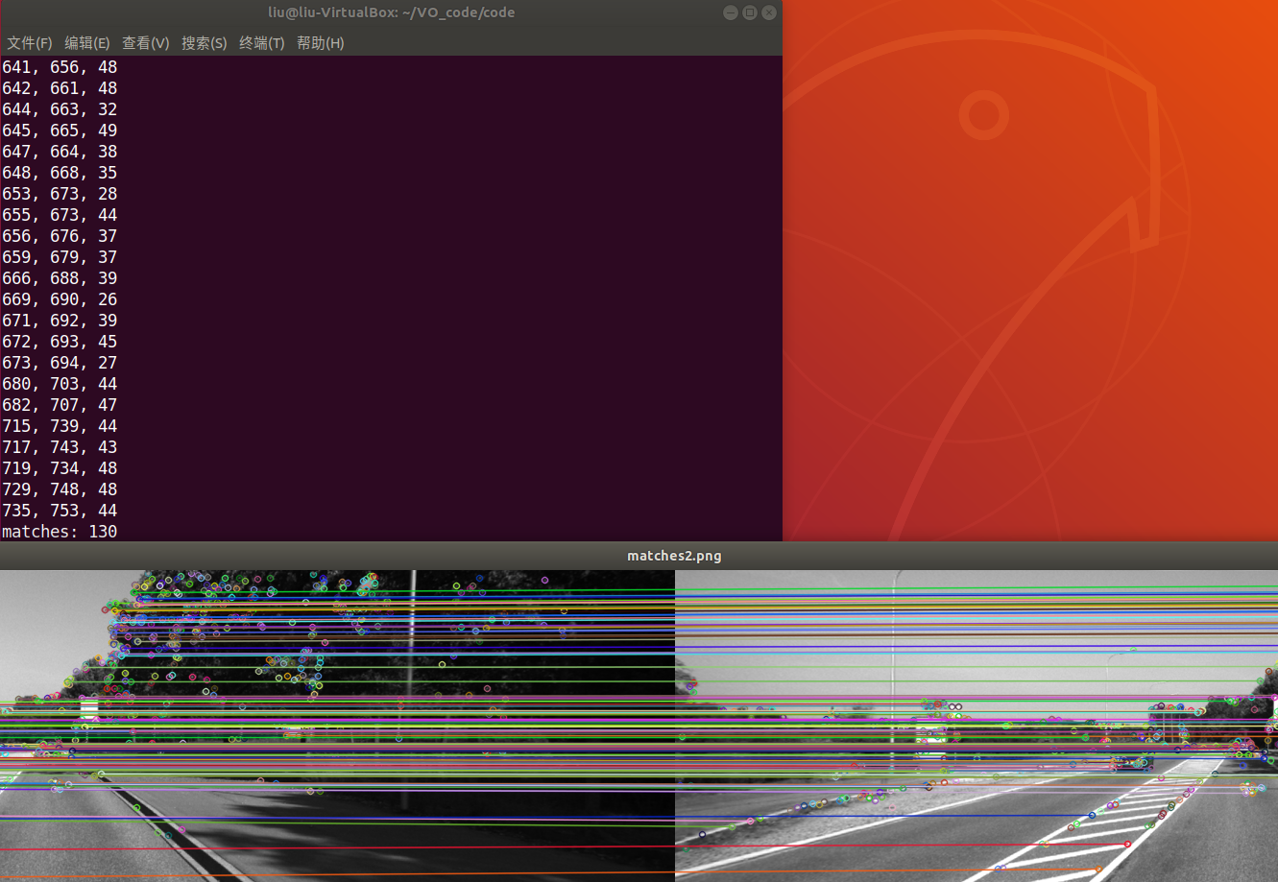Open the 帮助(H) help menu

(320, 42)
